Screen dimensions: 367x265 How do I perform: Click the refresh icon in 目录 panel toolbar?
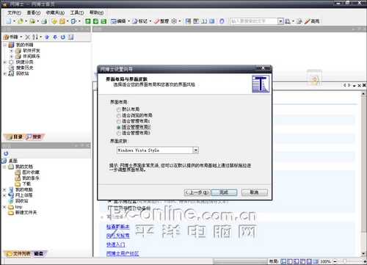click(63, 37)
